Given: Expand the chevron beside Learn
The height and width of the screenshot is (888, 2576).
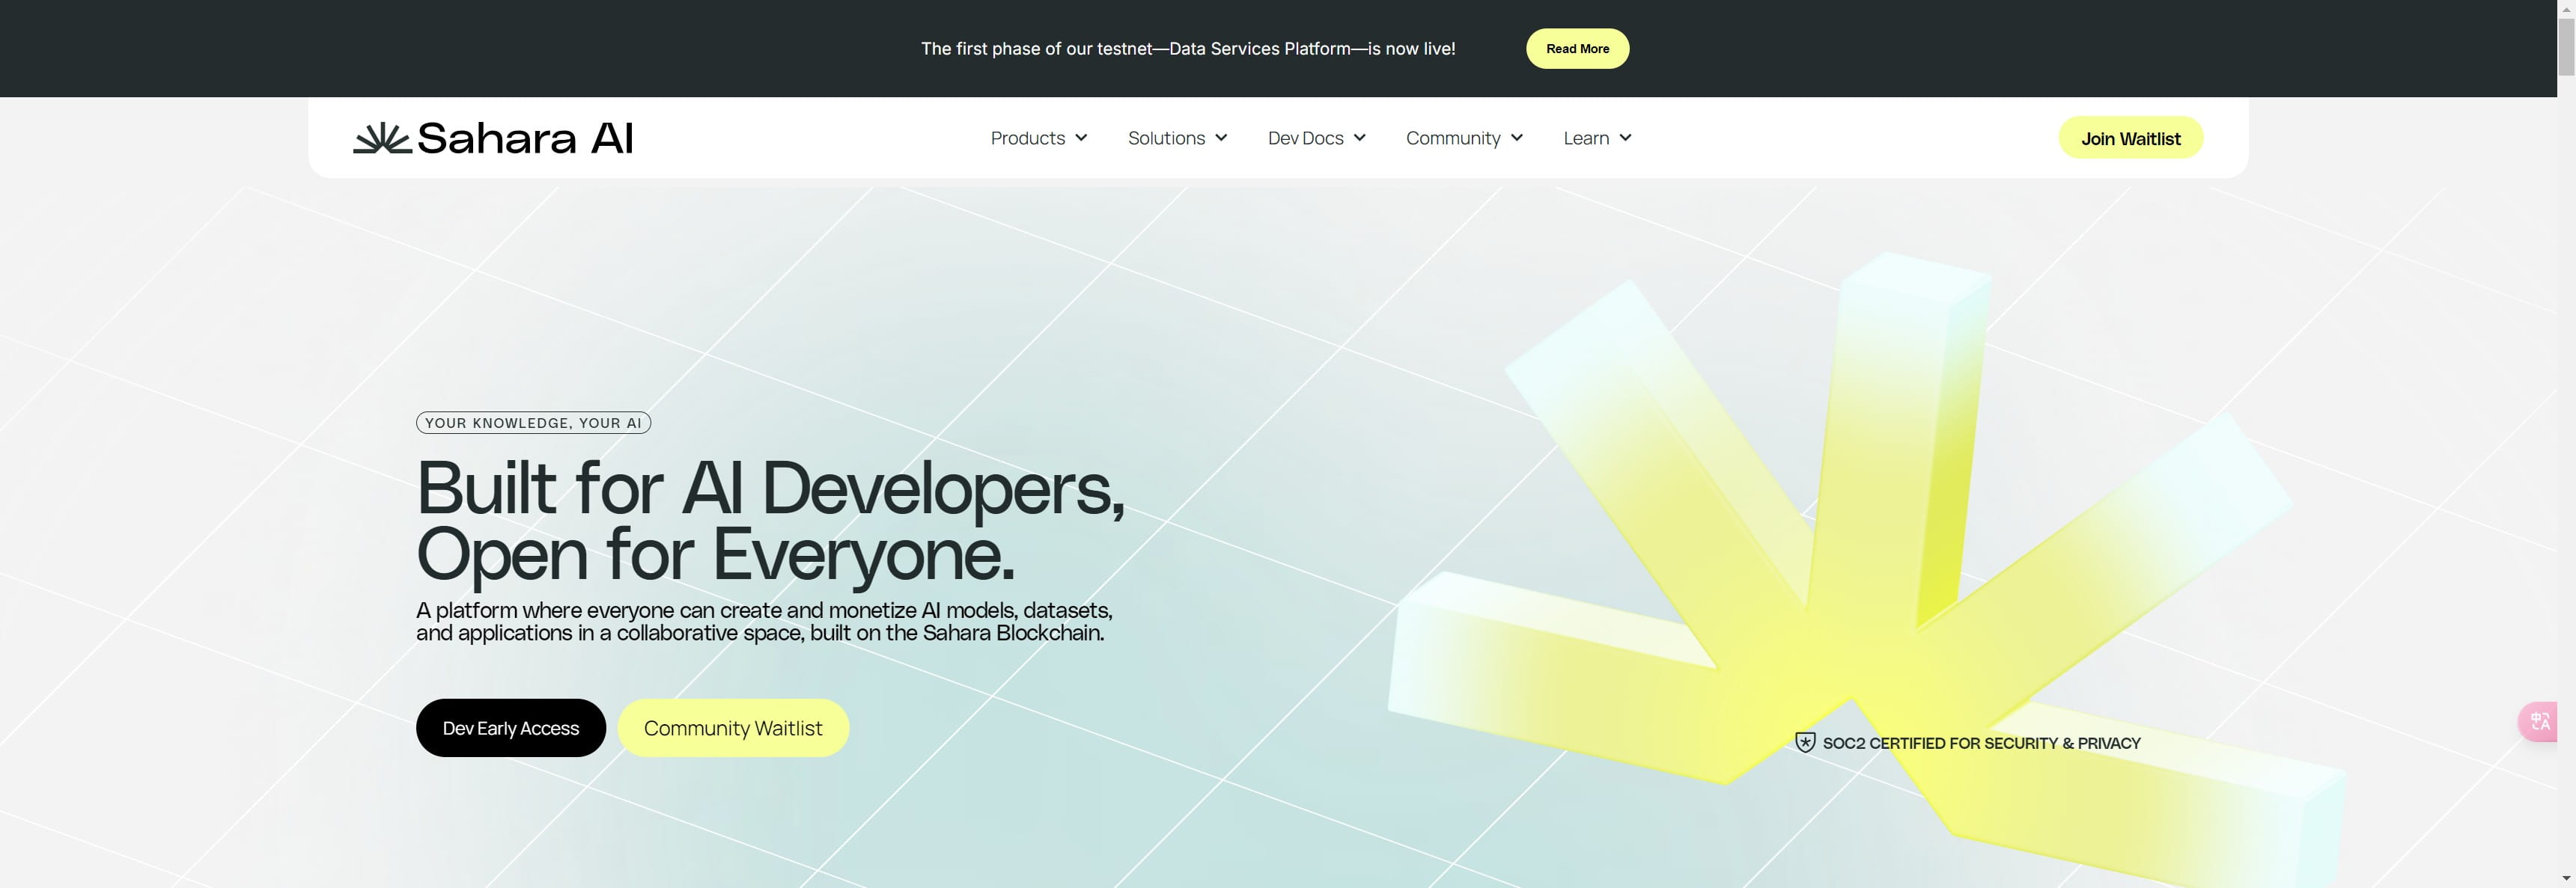Looking at the screenshot, I should 1625,138.
